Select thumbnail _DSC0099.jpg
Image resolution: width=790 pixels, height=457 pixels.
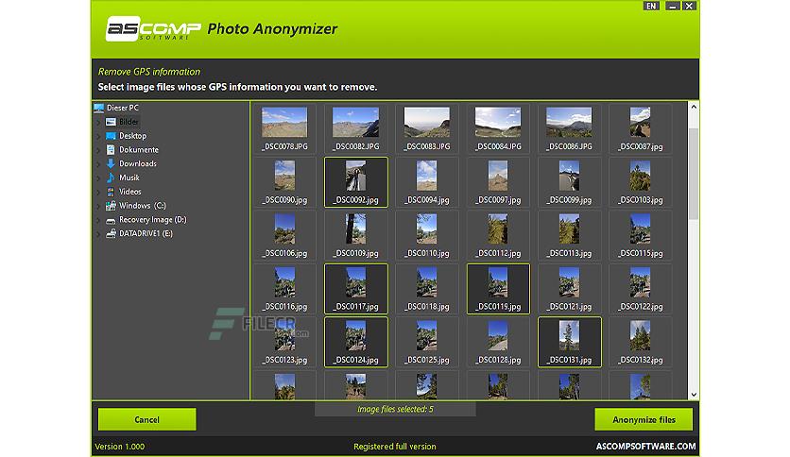569,182
